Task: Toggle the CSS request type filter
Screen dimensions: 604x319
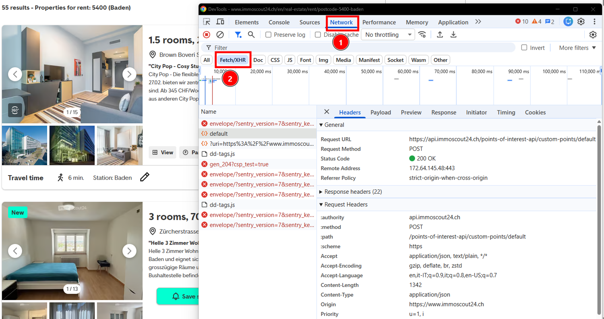Action: (275, 60)
